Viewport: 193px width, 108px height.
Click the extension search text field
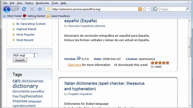(x=25, y=55)
